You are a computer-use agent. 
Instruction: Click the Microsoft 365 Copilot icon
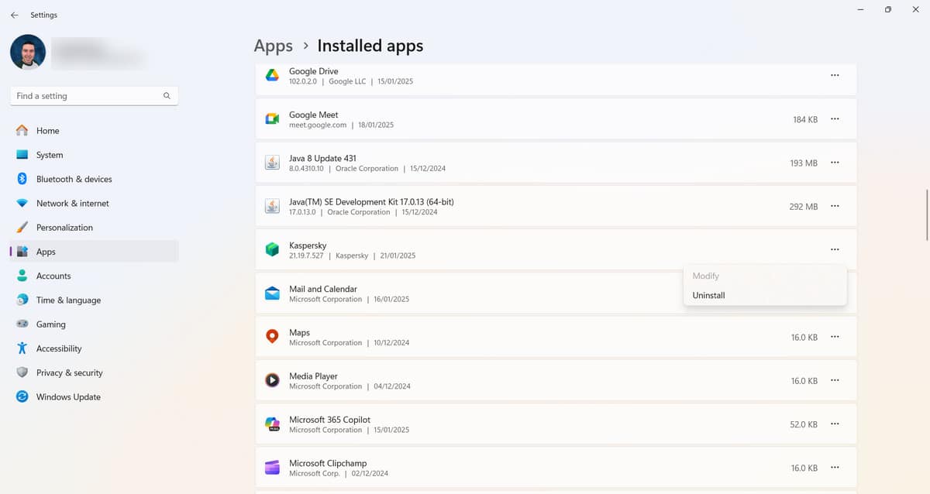(x=272, y=424)
